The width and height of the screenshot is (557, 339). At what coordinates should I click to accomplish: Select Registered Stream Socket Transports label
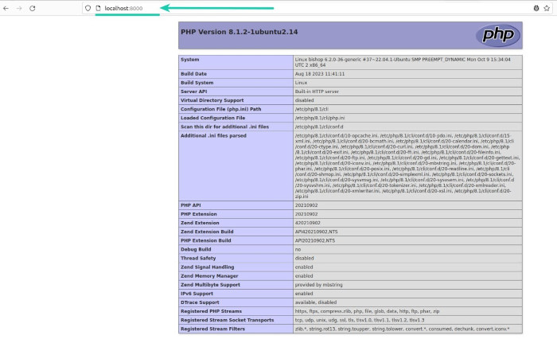click(227, 320)
